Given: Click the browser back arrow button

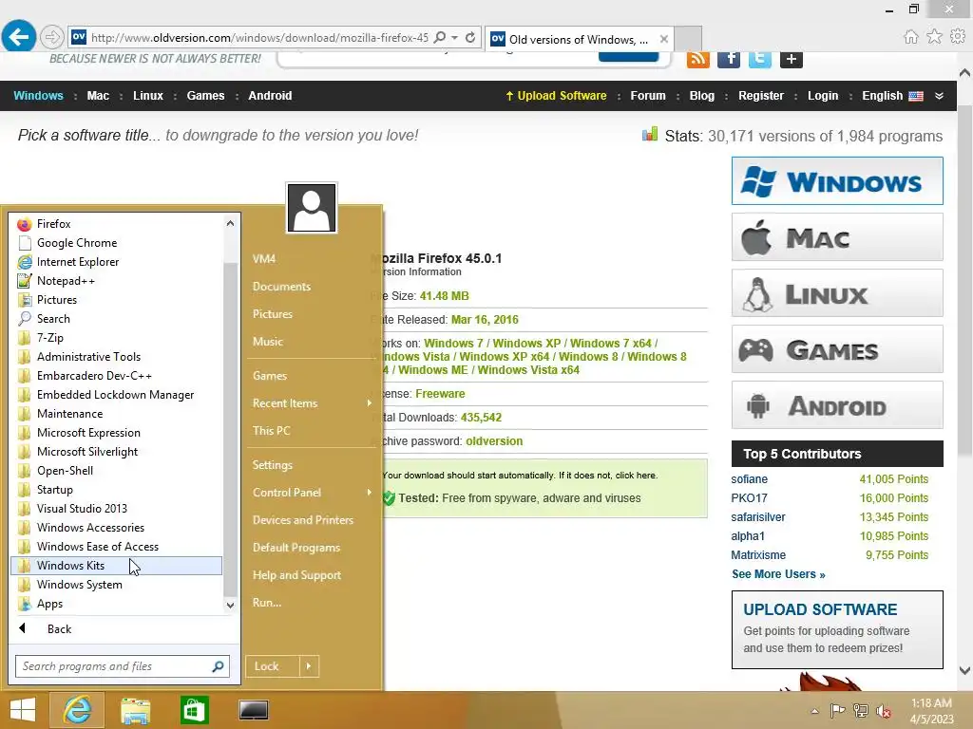Looking at the screenshot, I should click(x=19, y=37).
